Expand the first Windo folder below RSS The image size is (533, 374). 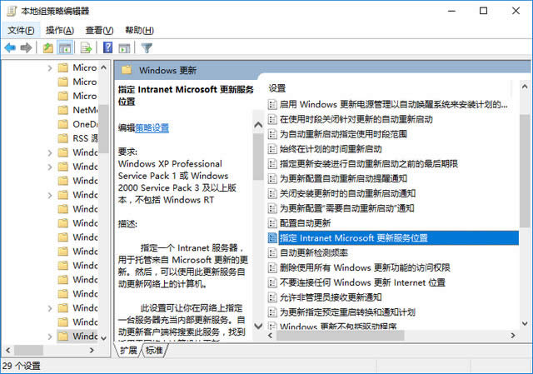point(49,152)
